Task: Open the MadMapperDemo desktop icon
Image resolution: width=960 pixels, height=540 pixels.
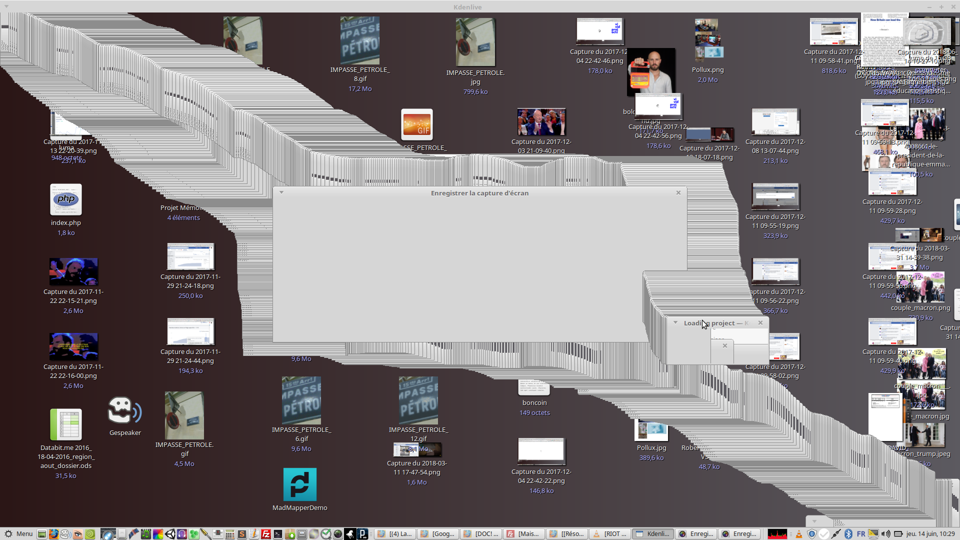Action: pyautogui.click(x=300, y=484)
